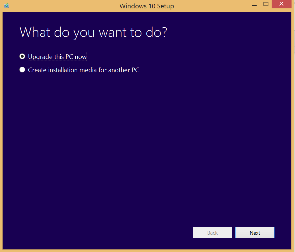Minimize the Windows 10 Setup window

coord(254,5)
